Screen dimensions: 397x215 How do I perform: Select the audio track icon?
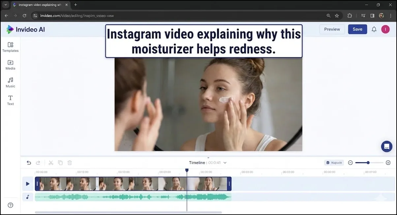coord(28,197)
